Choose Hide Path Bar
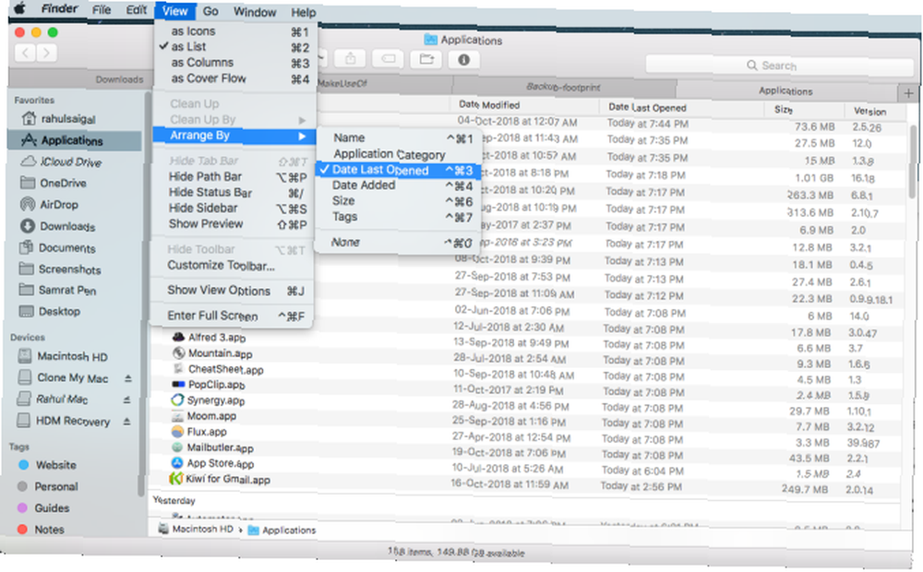Image resolution: width=923 pixels, height=572 pixels. pyautogui.click(x=234, y=176)
